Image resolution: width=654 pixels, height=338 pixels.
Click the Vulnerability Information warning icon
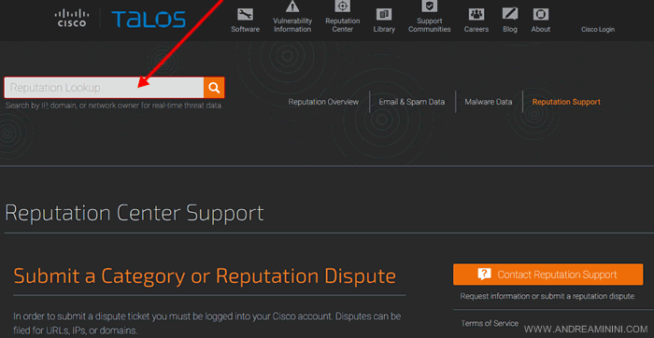[x=292, y=7]
